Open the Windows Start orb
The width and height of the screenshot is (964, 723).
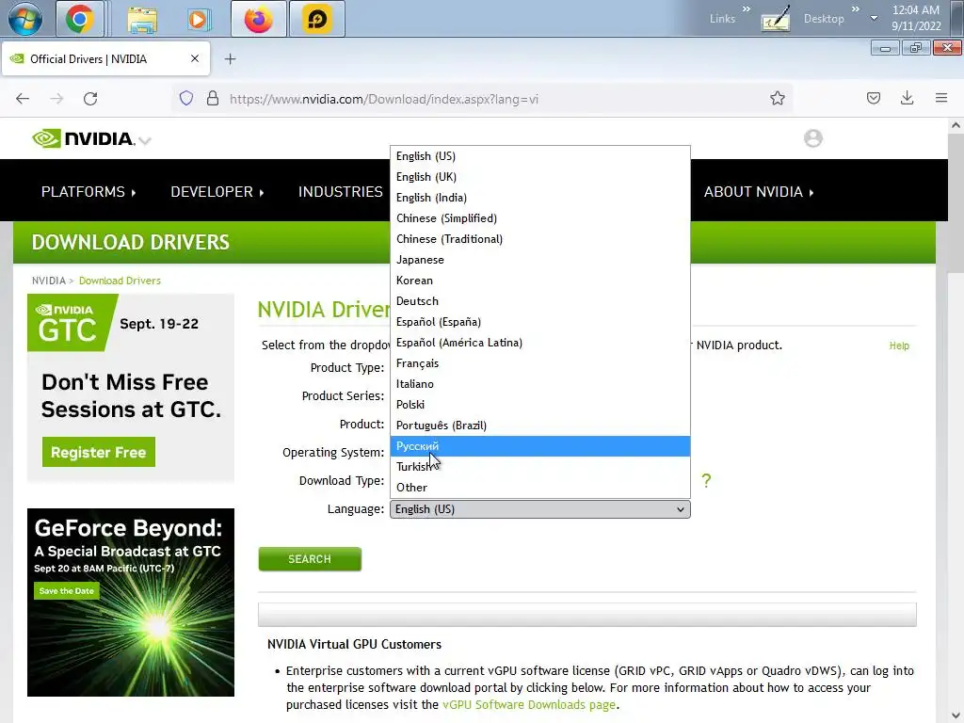coord(25,19)
